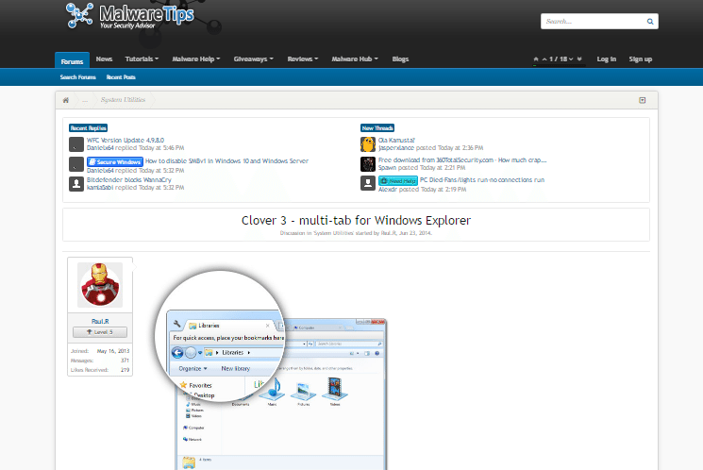The image size is (703, 470).
Task: Jump to first page double-up arrow
Action: point(535,59)
